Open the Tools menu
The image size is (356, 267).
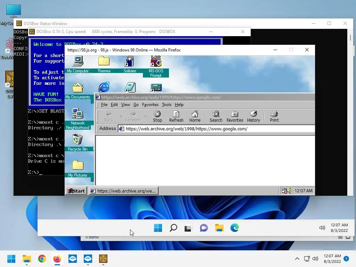pos(167,105)
